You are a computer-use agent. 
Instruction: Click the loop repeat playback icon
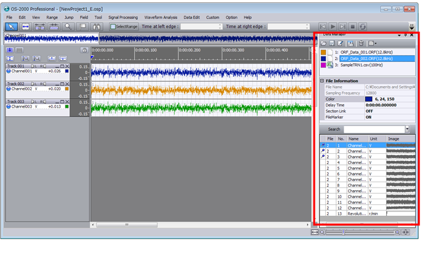tap(363, 26)
